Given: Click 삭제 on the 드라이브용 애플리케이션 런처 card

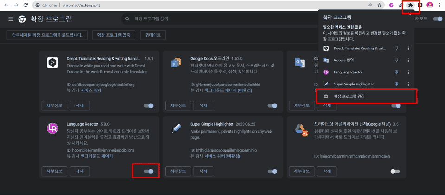Looking at the screenshot, I should tap(327, 171).
